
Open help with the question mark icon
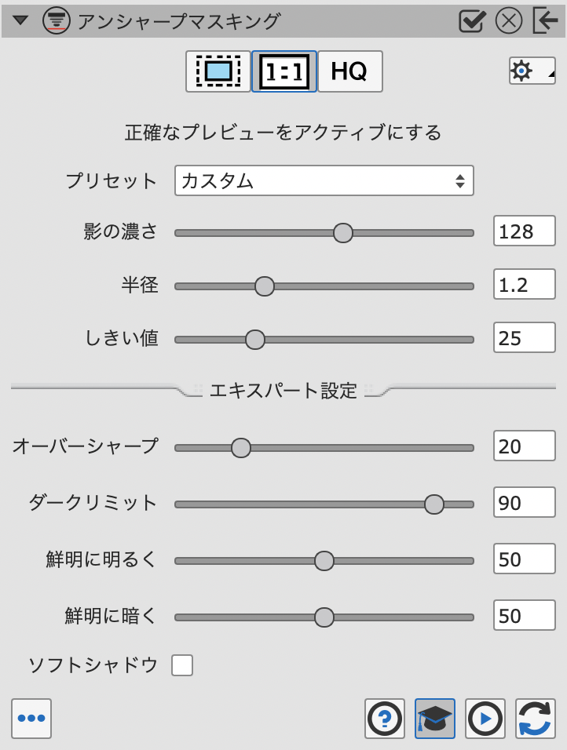pos(385,719)
